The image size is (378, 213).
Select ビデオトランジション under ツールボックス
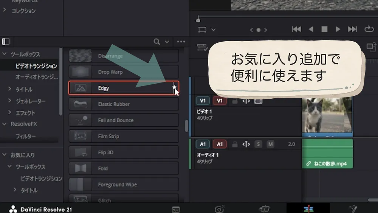tap(36, 66)
